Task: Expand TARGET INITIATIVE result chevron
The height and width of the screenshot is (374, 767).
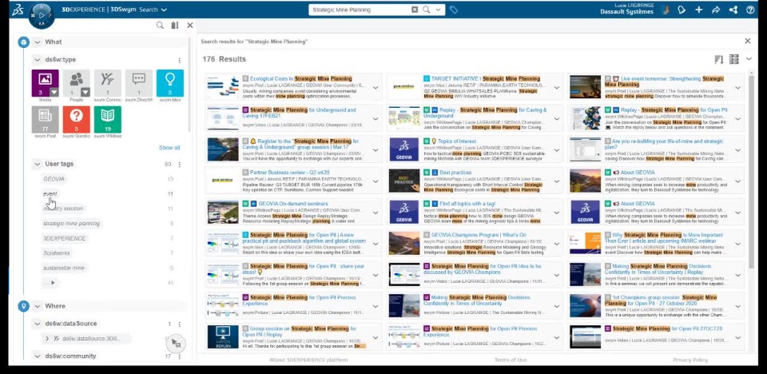Action: 556,88
